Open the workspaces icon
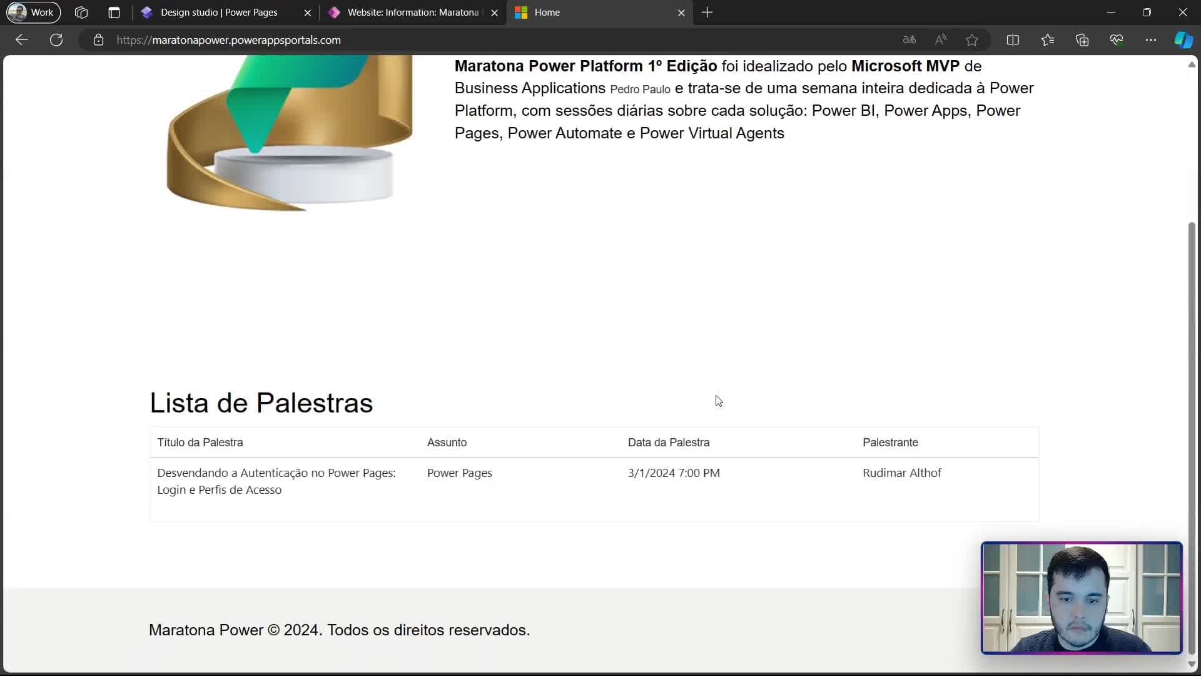1201x676 pixels. (x=81, y=12)
